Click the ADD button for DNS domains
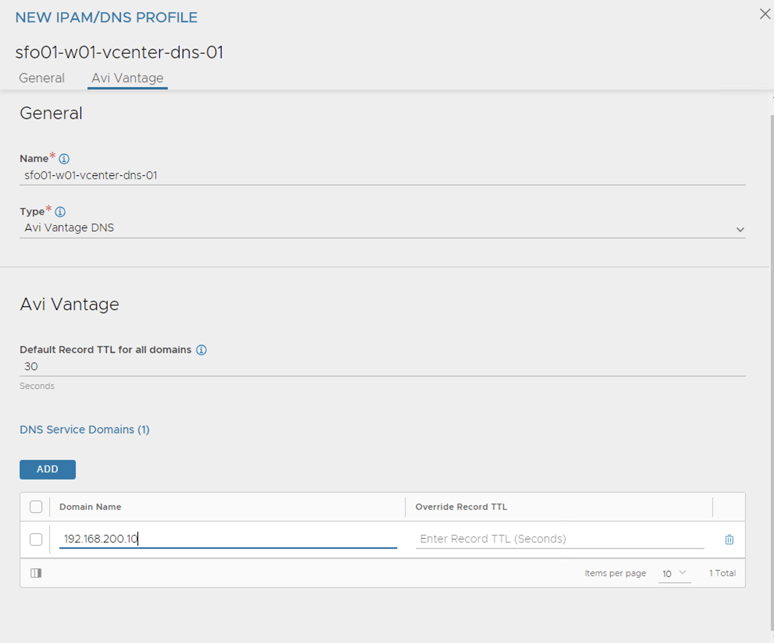 (x=48, y=469)
